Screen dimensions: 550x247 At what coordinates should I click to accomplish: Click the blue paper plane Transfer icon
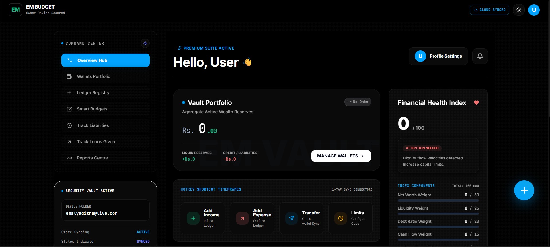tap(291, 218)
